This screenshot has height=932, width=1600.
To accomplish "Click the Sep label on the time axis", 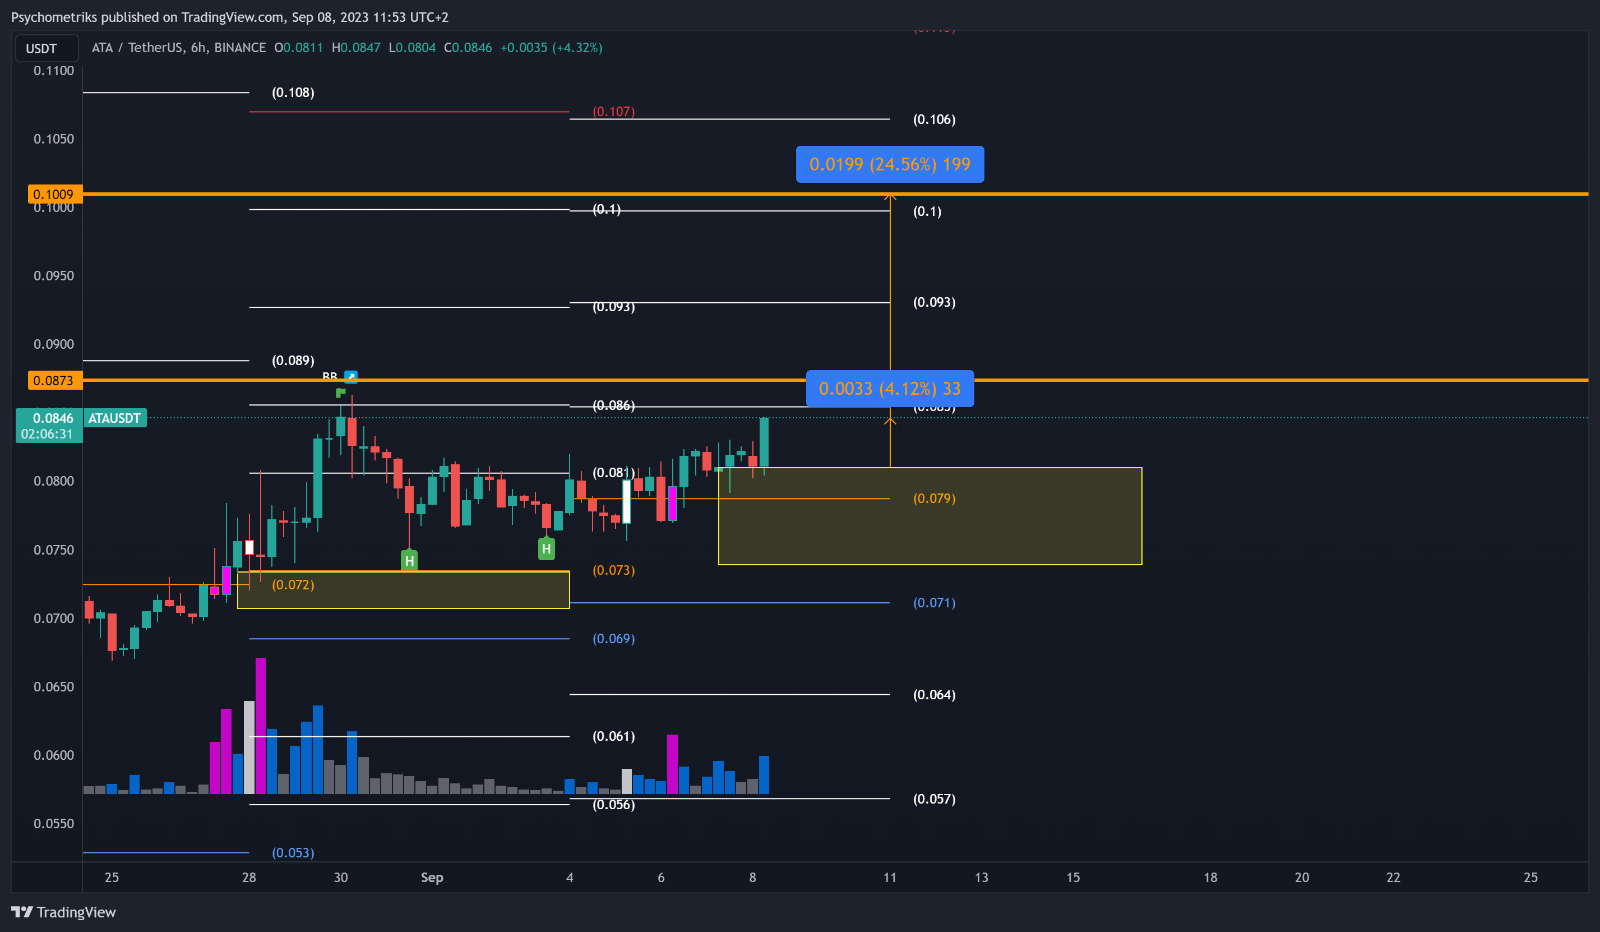I will pos(432,878).
